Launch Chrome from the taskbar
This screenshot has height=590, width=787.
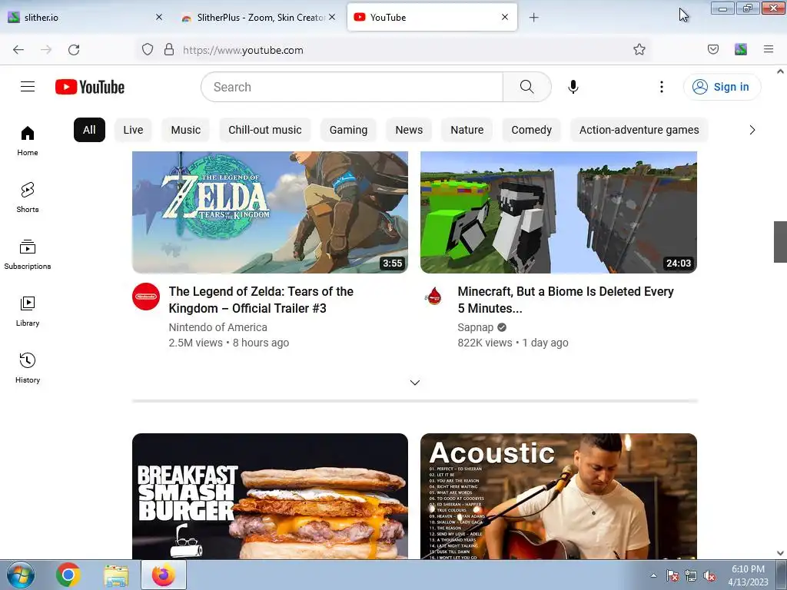click(68, 575)
